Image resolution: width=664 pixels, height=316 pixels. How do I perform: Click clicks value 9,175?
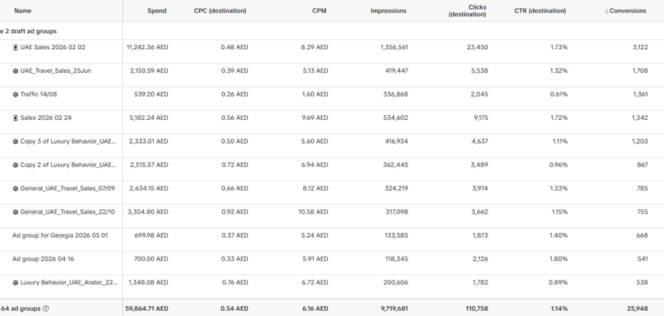480,118
